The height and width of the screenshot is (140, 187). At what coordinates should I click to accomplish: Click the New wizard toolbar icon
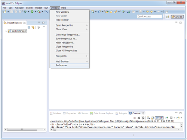click(5, 12)
